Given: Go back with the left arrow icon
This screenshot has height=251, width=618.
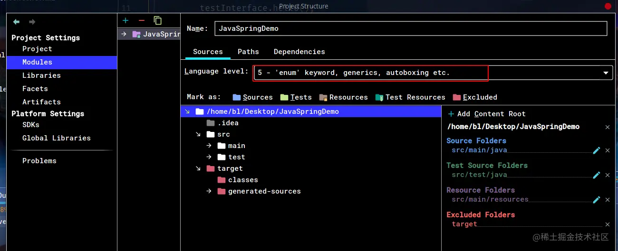Looking at the screenshot, I should point(16,22).
